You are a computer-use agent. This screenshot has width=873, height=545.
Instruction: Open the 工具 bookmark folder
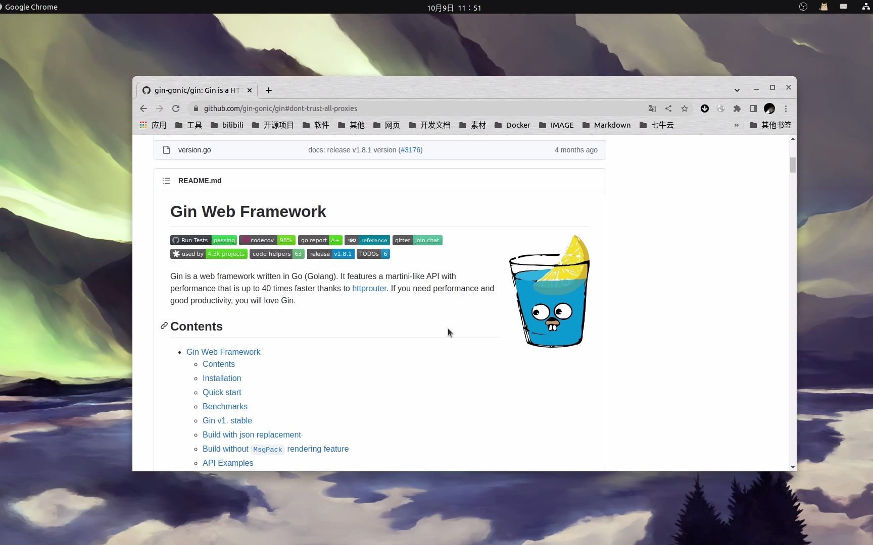[188, 125]
